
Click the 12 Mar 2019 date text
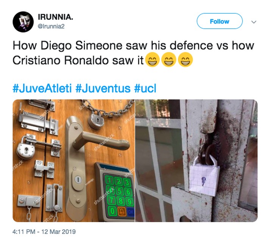click(58, 232)
